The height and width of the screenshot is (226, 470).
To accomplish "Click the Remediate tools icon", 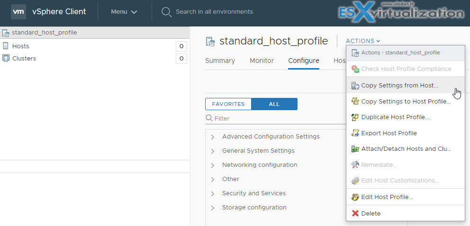I will click(x=355, y=165).
